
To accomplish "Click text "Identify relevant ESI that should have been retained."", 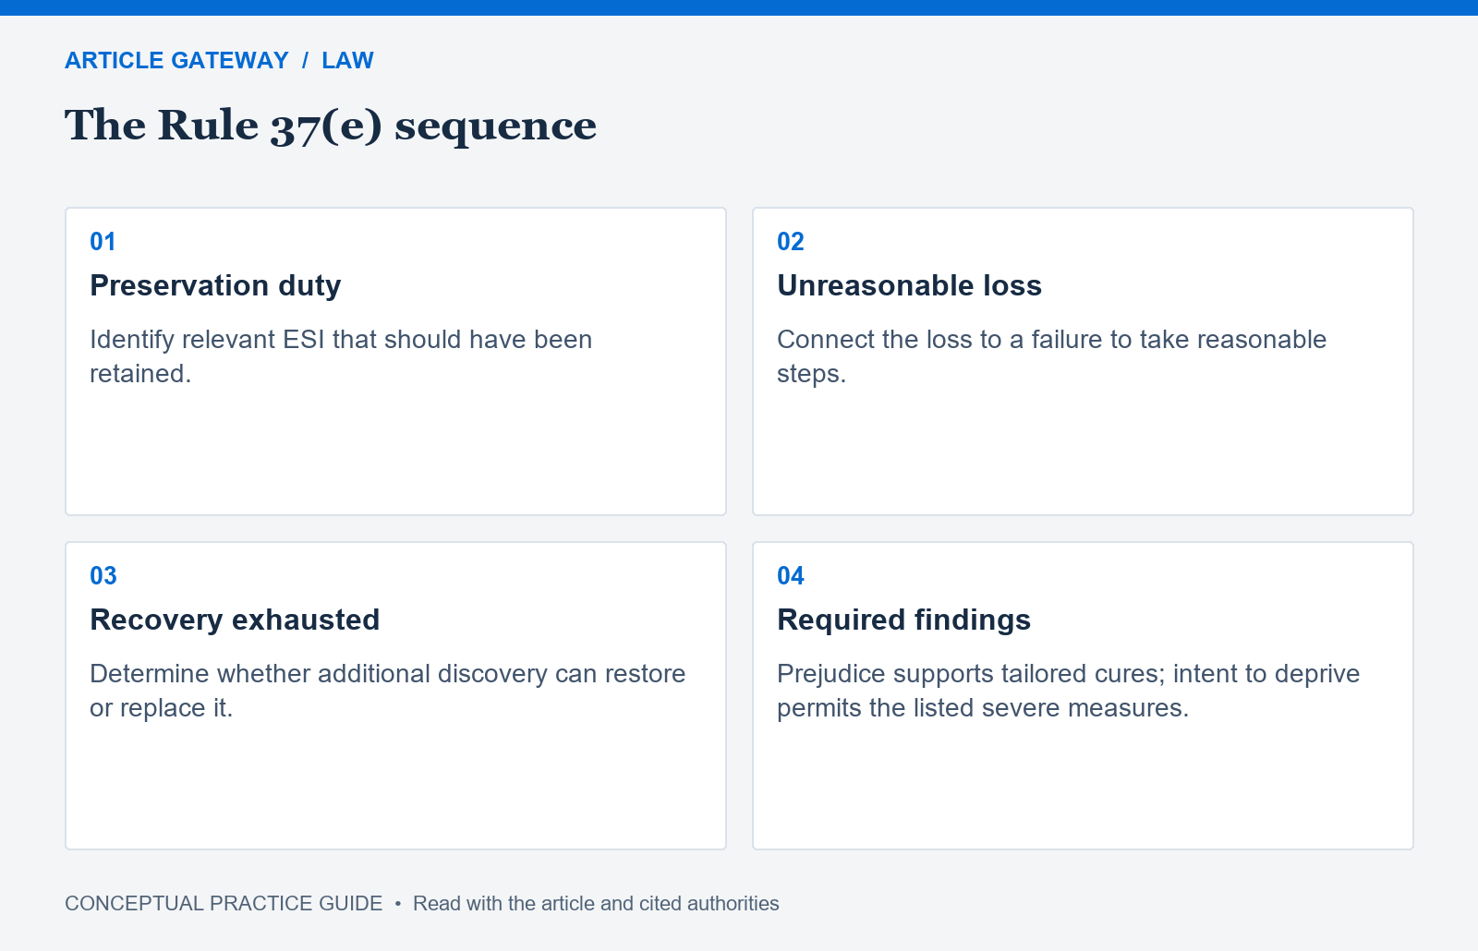I will tap(341, 356).
